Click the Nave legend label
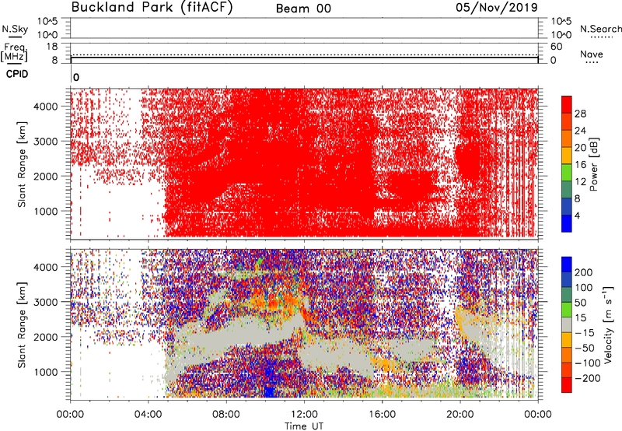Viewport: 622px width, 431px height. (592, 54)
